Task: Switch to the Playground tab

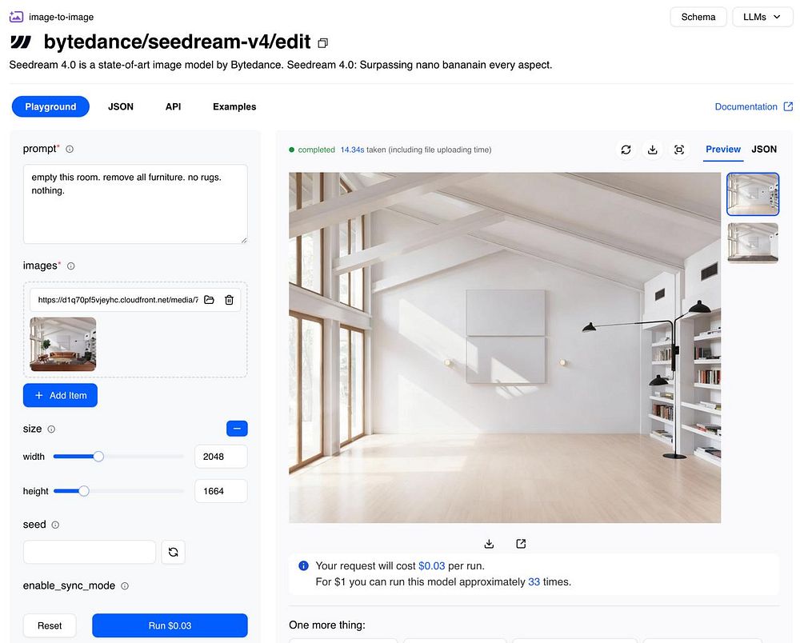Action: [x=50, y=106]
